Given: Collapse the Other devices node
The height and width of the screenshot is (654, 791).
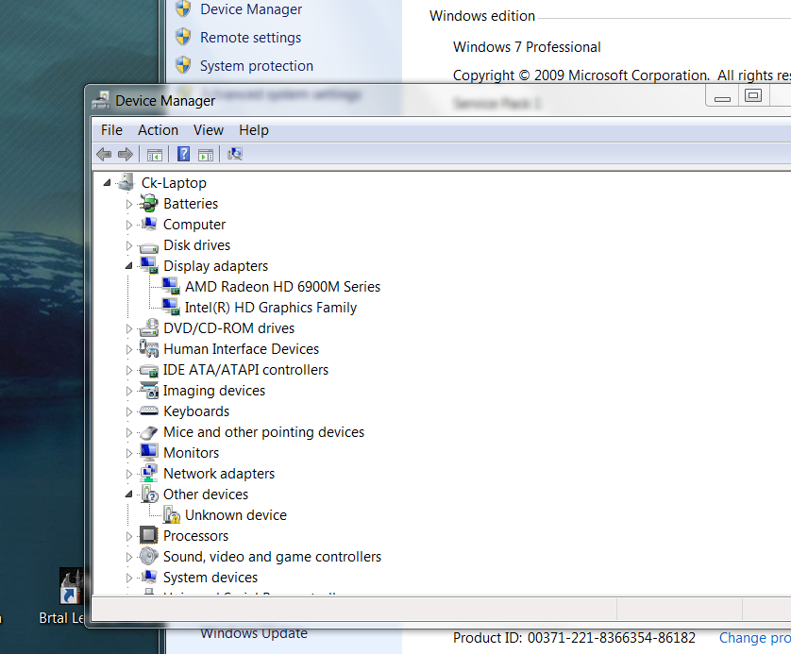Looking at the screenshot, I should (128, 495).
